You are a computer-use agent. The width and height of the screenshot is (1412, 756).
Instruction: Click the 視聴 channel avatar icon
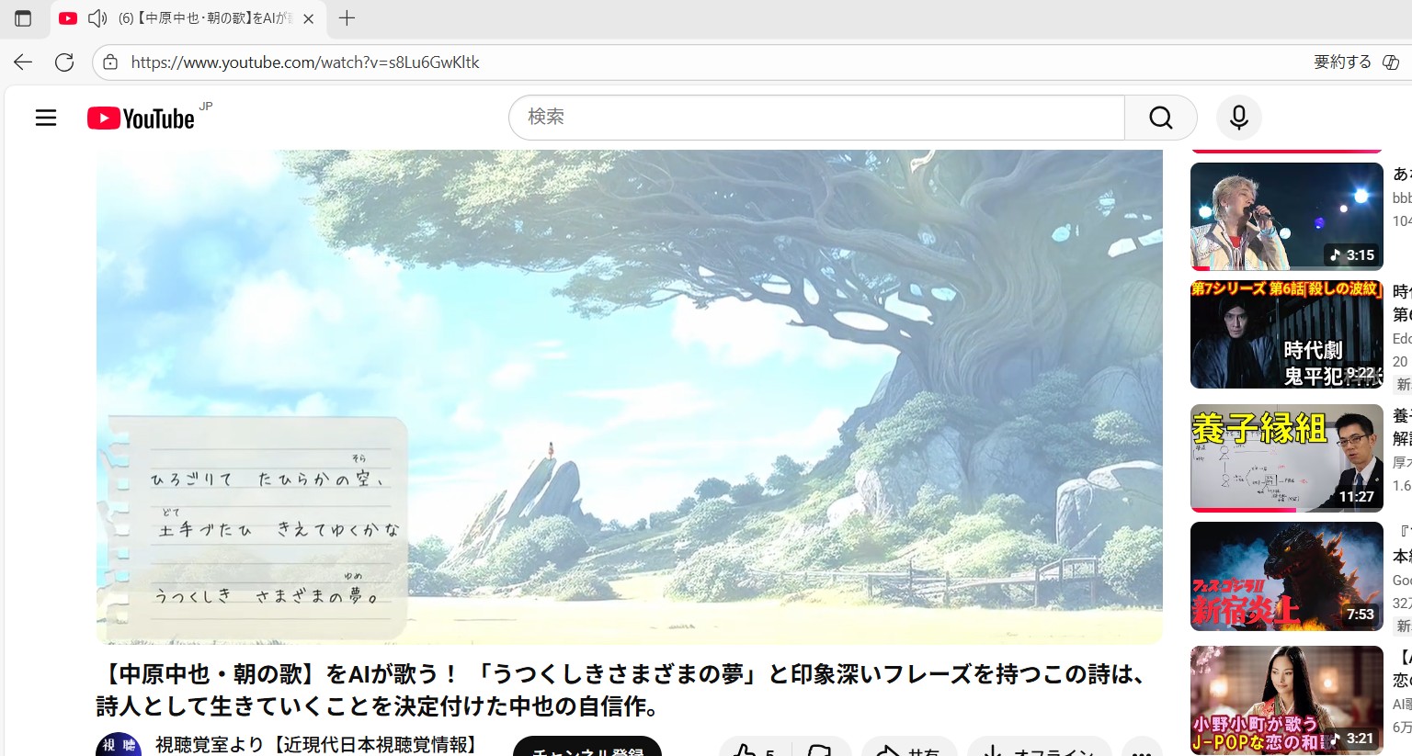[119, 745]
